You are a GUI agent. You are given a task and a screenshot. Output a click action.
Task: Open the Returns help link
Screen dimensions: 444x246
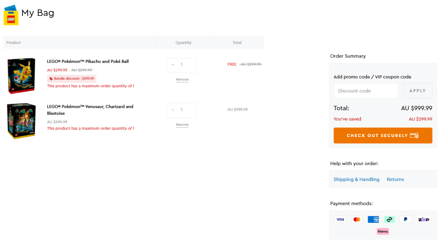395,179
